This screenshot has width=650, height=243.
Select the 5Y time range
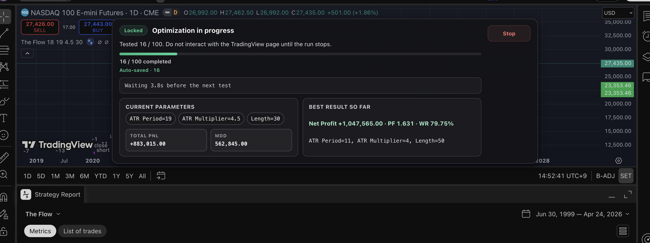click(x=129, y=176)
